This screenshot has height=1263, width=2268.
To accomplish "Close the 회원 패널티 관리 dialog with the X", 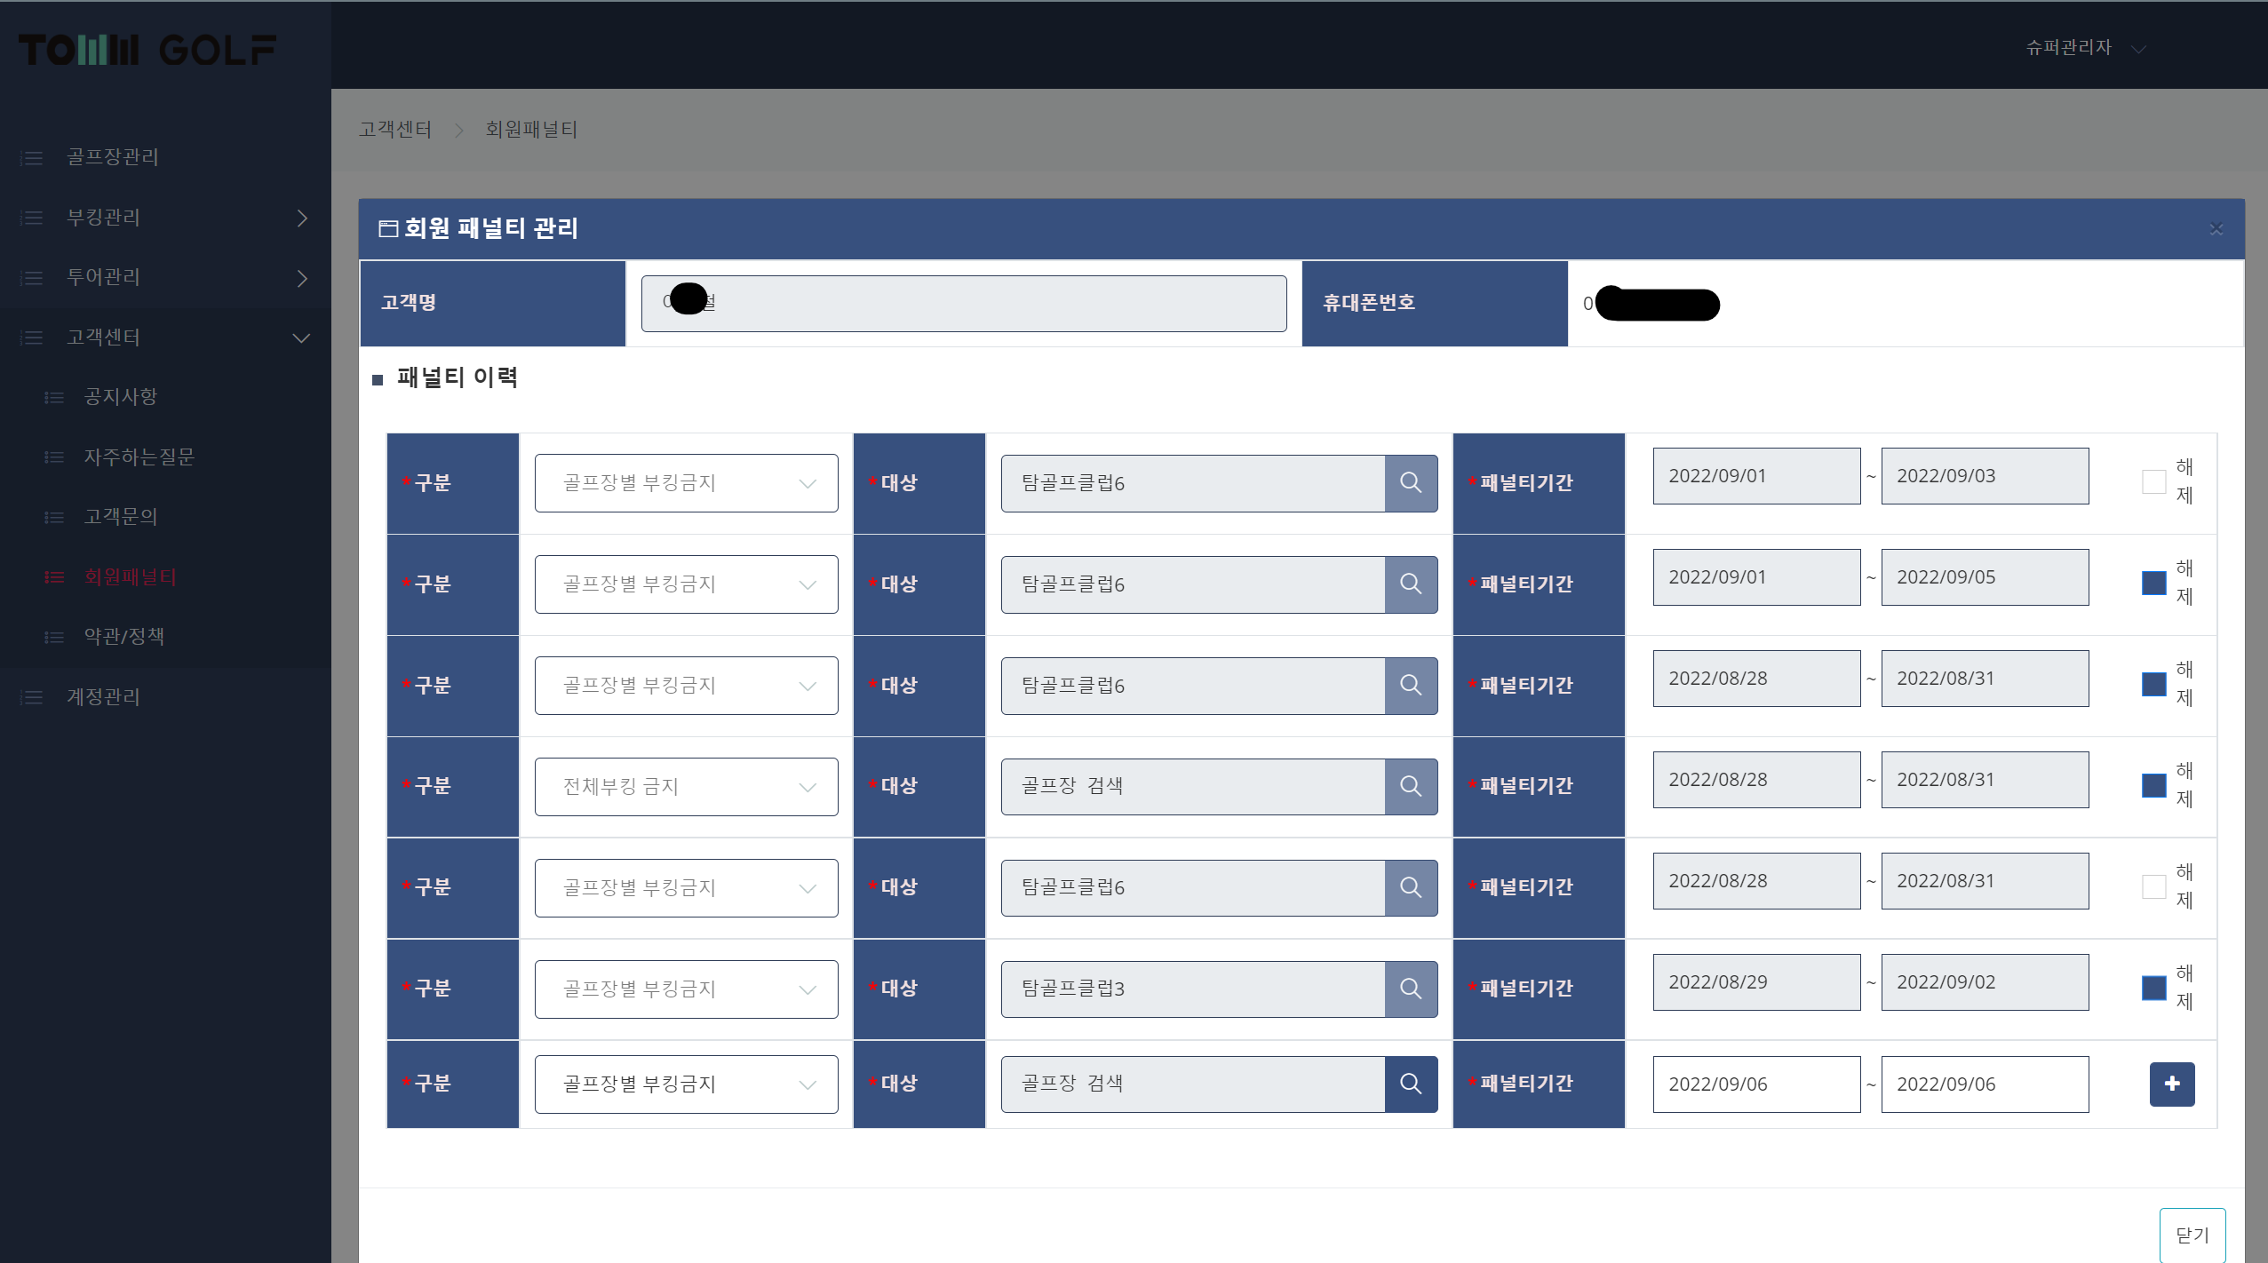I will click(2216, 229).
